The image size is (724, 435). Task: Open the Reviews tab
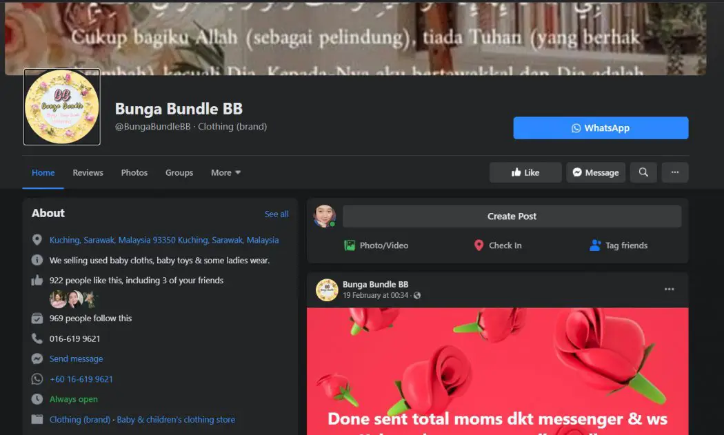coord(88,173)
